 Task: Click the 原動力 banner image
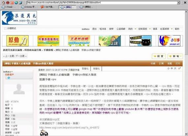17,41
